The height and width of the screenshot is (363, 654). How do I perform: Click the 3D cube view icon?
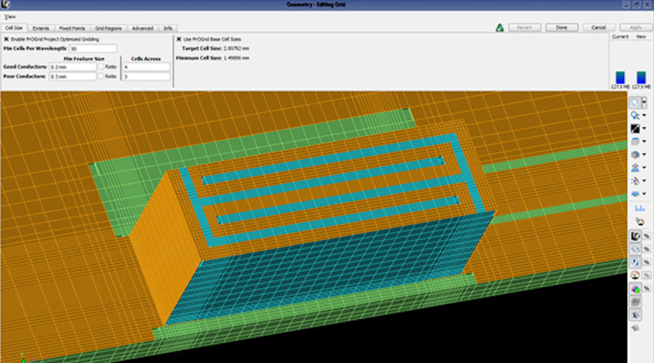(635, 155)
